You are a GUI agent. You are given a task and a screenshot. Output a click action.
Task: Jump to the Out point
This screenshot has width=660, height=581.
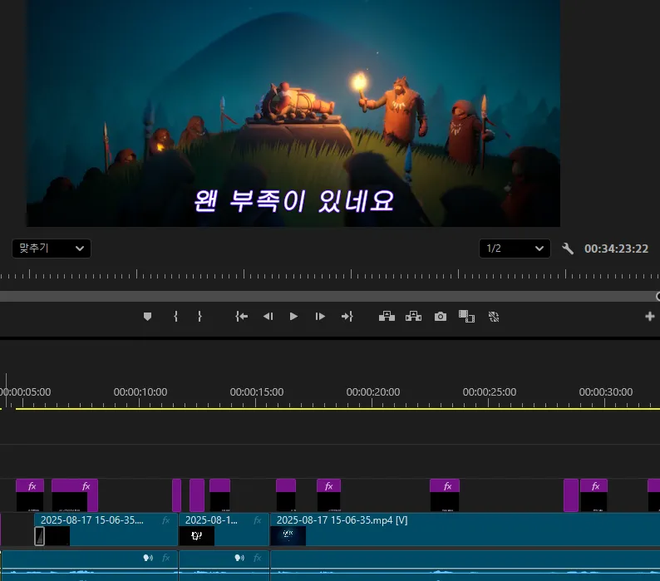coord(347,317)
